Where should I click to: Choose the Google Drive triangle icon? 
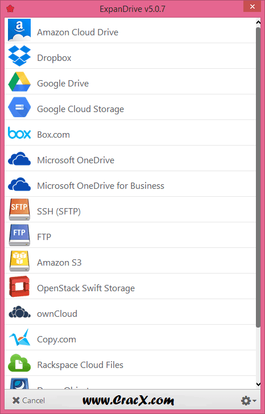19,81
